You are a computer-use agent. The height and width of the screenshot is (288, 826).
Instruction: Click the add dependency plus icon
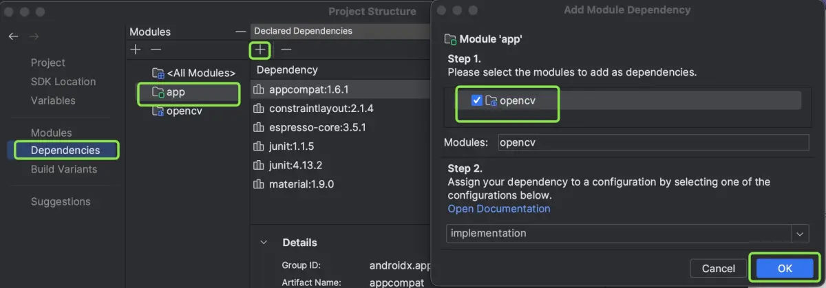click(260, 49)
